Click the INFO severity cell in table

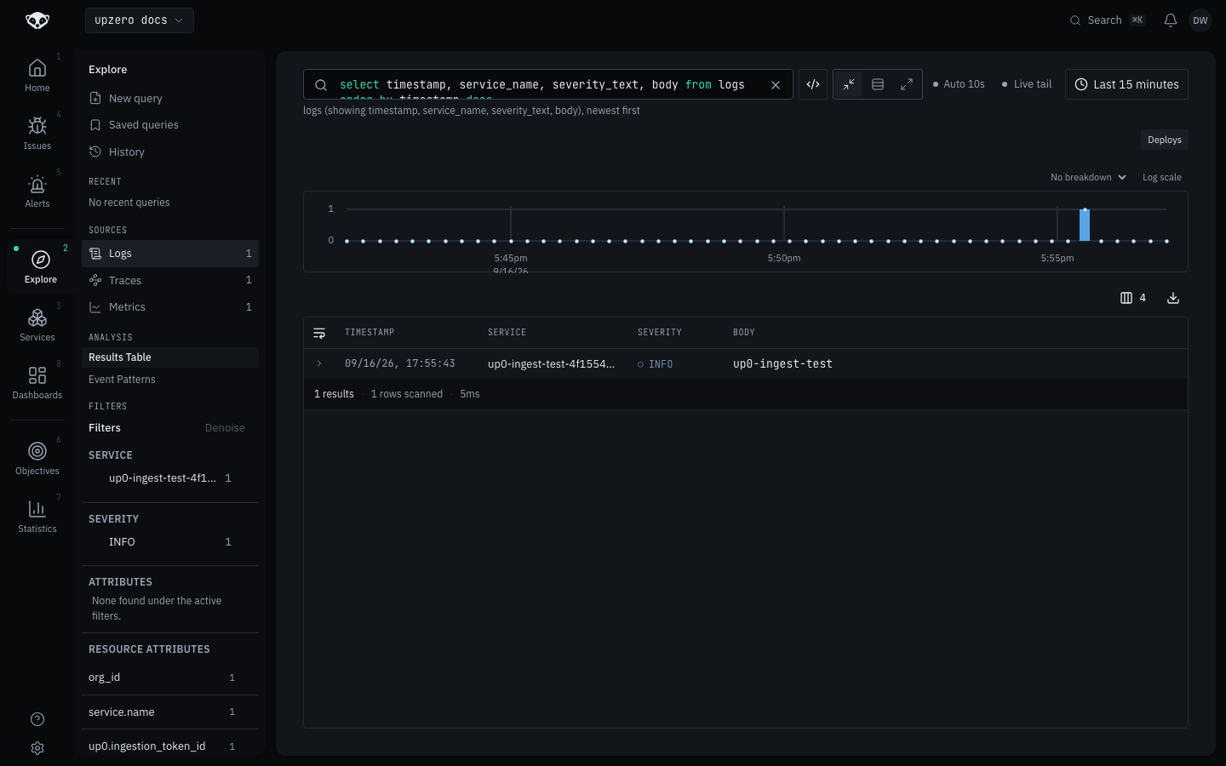pyautogui.click(x=655, y=364)
